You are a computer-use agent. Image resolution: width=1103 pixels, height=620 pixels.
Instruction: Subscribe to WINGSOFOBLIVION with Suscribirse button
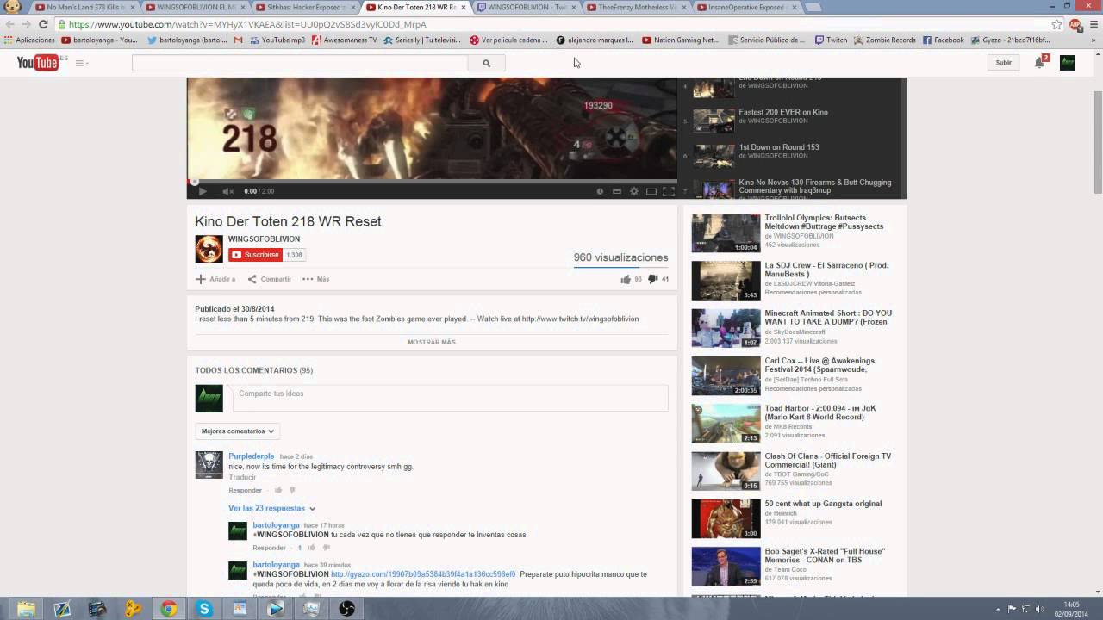256,255
